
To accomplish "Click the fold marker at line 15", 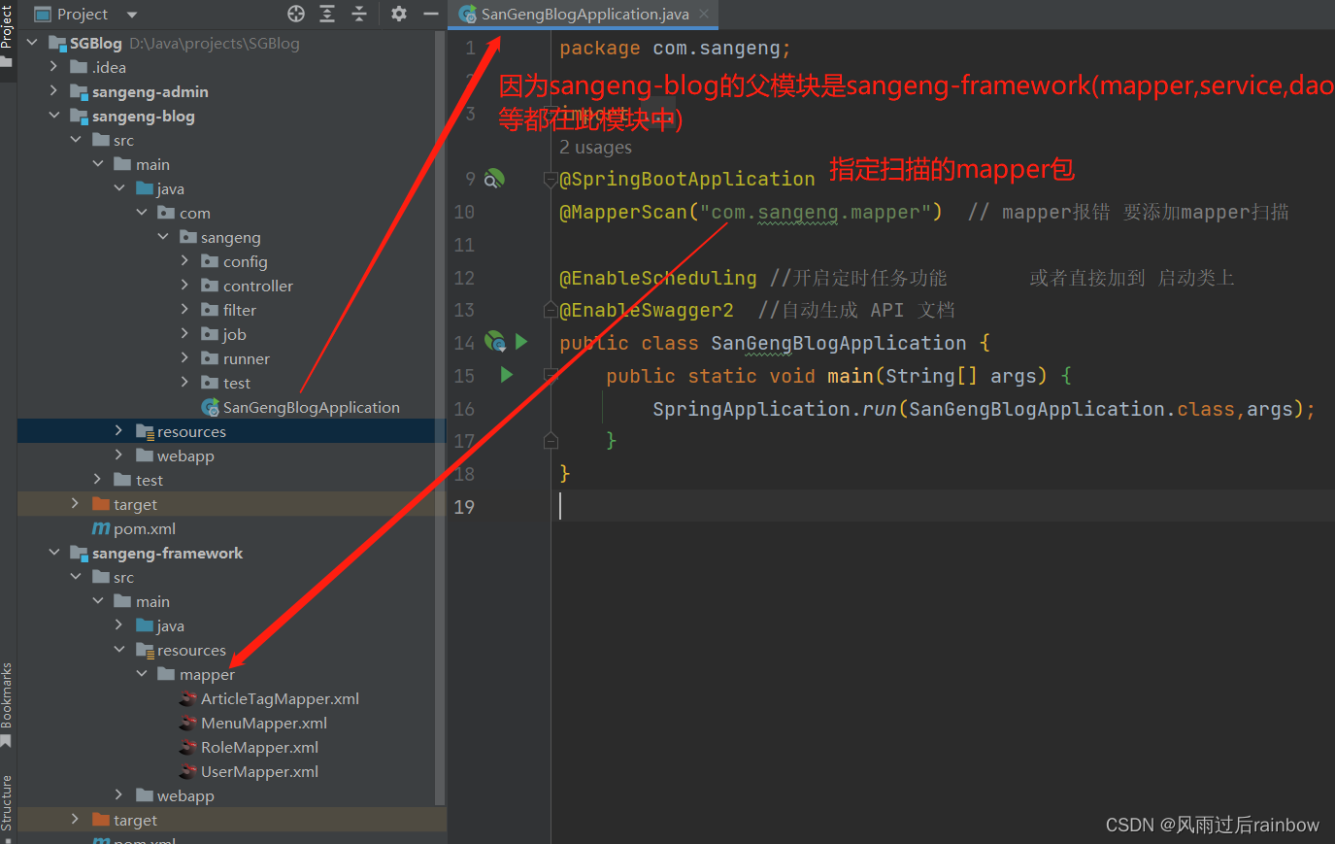I will point(551,375).
